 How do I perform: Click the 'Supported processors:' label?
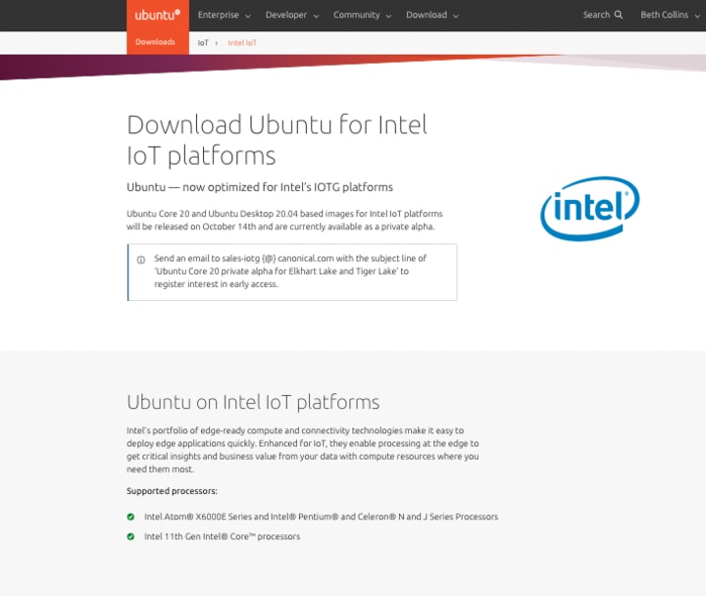click(x=172, y=491)
